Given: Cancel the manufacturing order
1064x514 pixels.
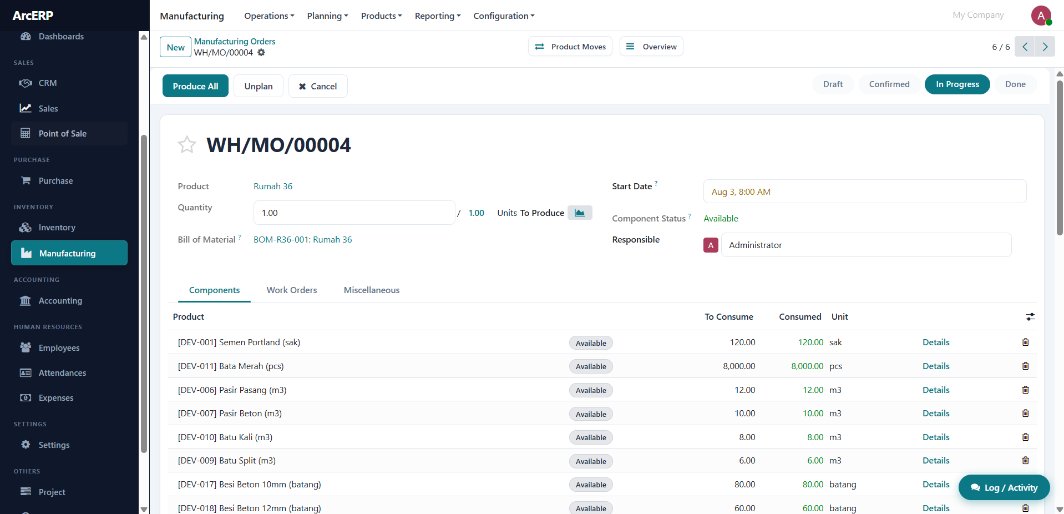Looking at the screenshot, I should point(318,86).
